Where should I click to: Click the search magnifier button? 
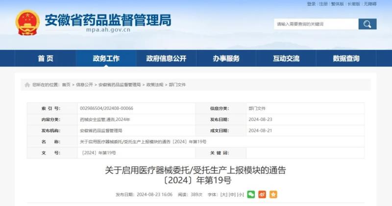pyautogui.click(x=367, y=24)
